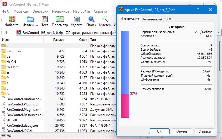Switch to the SFX tab
This screenshot has width=222, height=139.
tap(168, 19)
